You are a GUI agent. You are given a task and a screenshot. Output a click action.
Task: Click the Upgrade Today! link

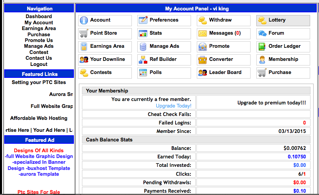pyautogui.click(x=173, y=106)
